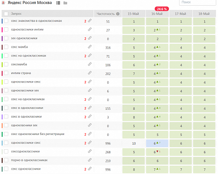
Task: Check the box for интим страна
Action: coord(6,73)
